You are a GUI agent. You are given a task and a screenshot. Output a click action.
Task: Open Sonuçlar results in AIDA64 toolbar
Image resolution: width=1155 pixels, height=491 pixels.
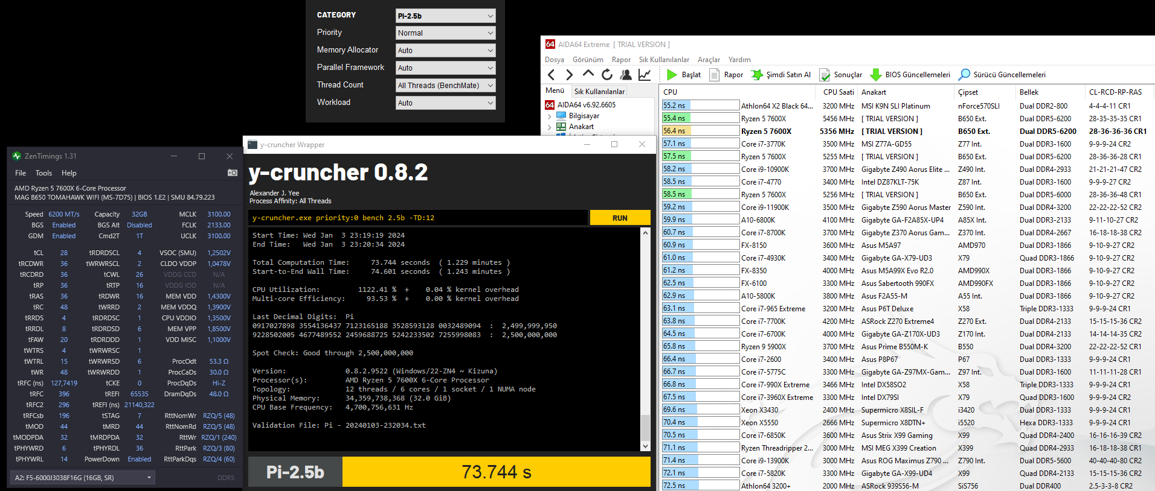(841, 75)
